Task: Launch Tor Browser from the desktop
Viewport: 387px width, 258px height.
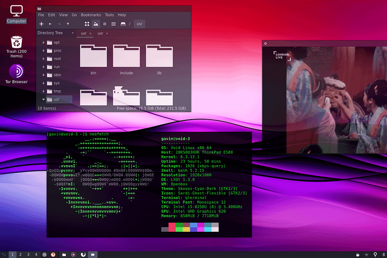Action: click(16, 71)
